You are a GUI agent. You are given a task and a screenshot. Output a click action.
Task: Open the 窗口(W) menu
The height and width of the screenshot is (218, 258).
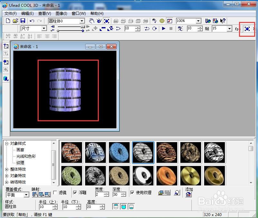[x=79, y=14]
